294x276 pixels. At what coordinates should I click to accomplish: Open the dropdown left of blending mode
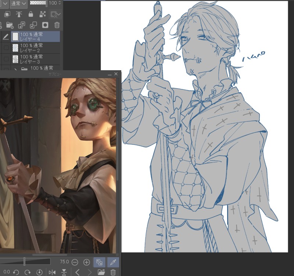pyautogui.click(x=4, y=3)
